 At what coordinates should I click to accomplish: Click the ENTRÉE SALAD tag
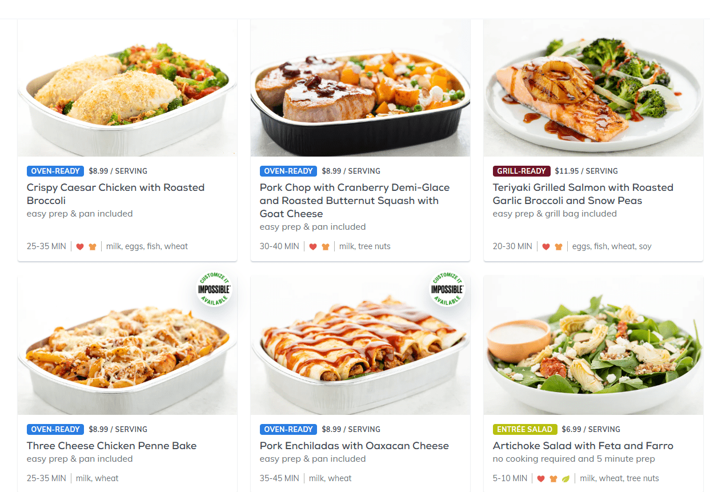(525, 429)
